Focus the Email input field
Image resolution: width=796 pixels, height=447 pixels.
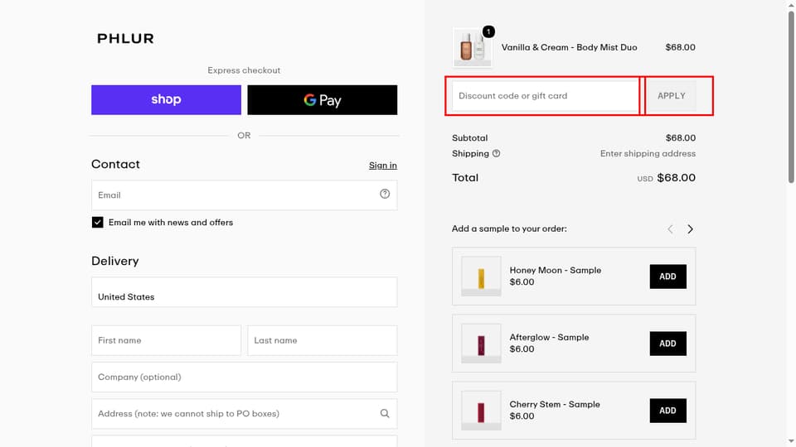click(244, 195)
